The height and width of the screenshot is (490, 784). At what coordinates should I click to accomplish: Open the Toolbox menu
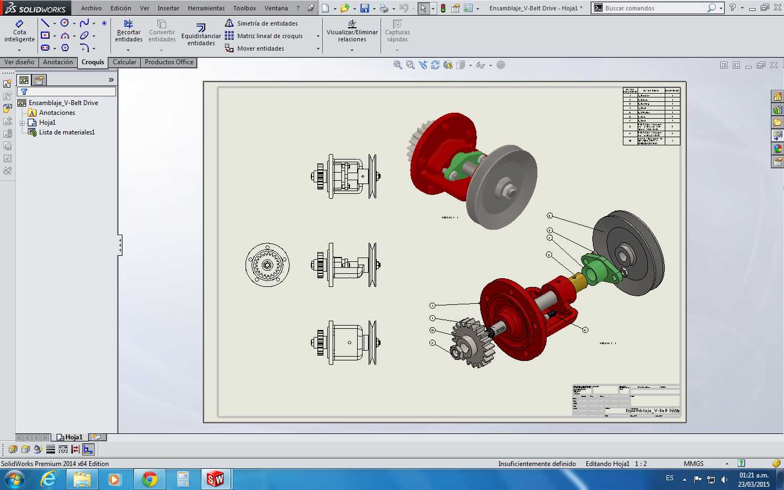coord(244,8)
